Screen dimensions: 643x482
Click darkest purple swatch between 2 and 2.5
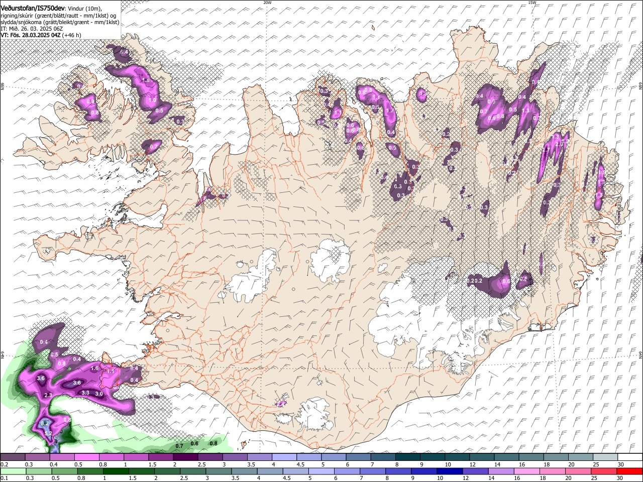[x=185, y=457]
